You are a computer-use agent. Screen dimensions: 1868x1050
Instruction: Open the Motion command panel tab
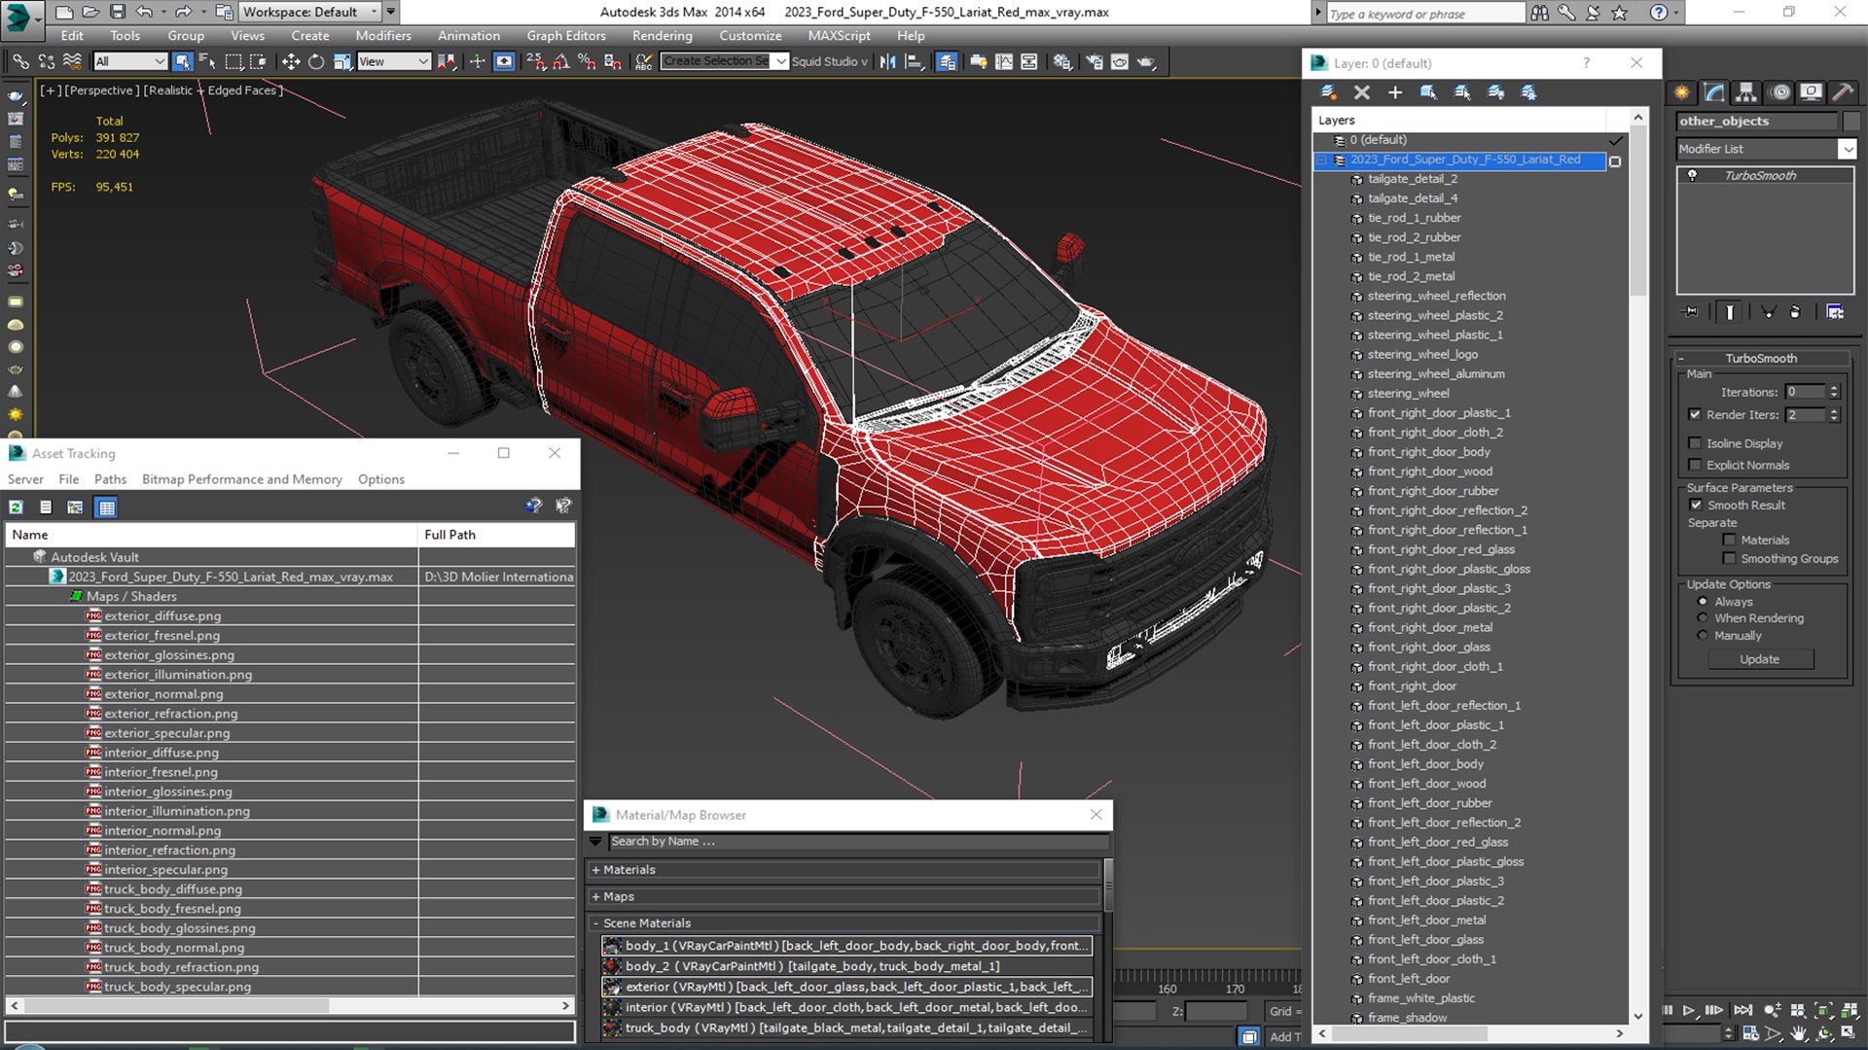pos(1780,92)
